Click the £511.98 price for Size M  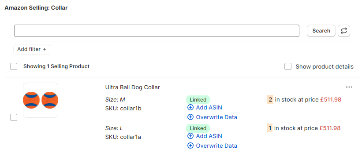(x=331, y=100)
